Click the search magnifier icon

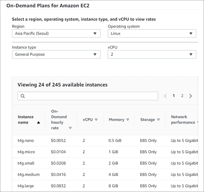click(x=23, y=96)
